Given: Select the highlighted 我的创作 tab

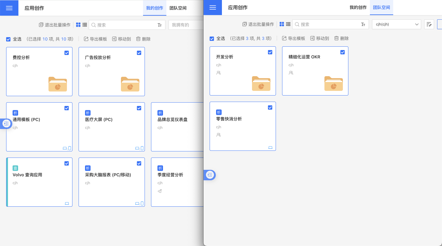Looking at the screenshot, I should click(154, 8).
